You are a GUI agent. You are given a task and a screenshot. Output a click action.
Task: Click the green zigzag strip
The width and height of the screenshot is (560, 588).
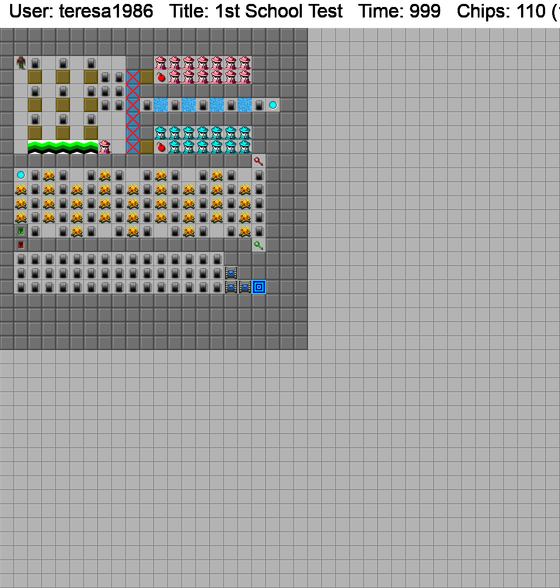[63, 147]
